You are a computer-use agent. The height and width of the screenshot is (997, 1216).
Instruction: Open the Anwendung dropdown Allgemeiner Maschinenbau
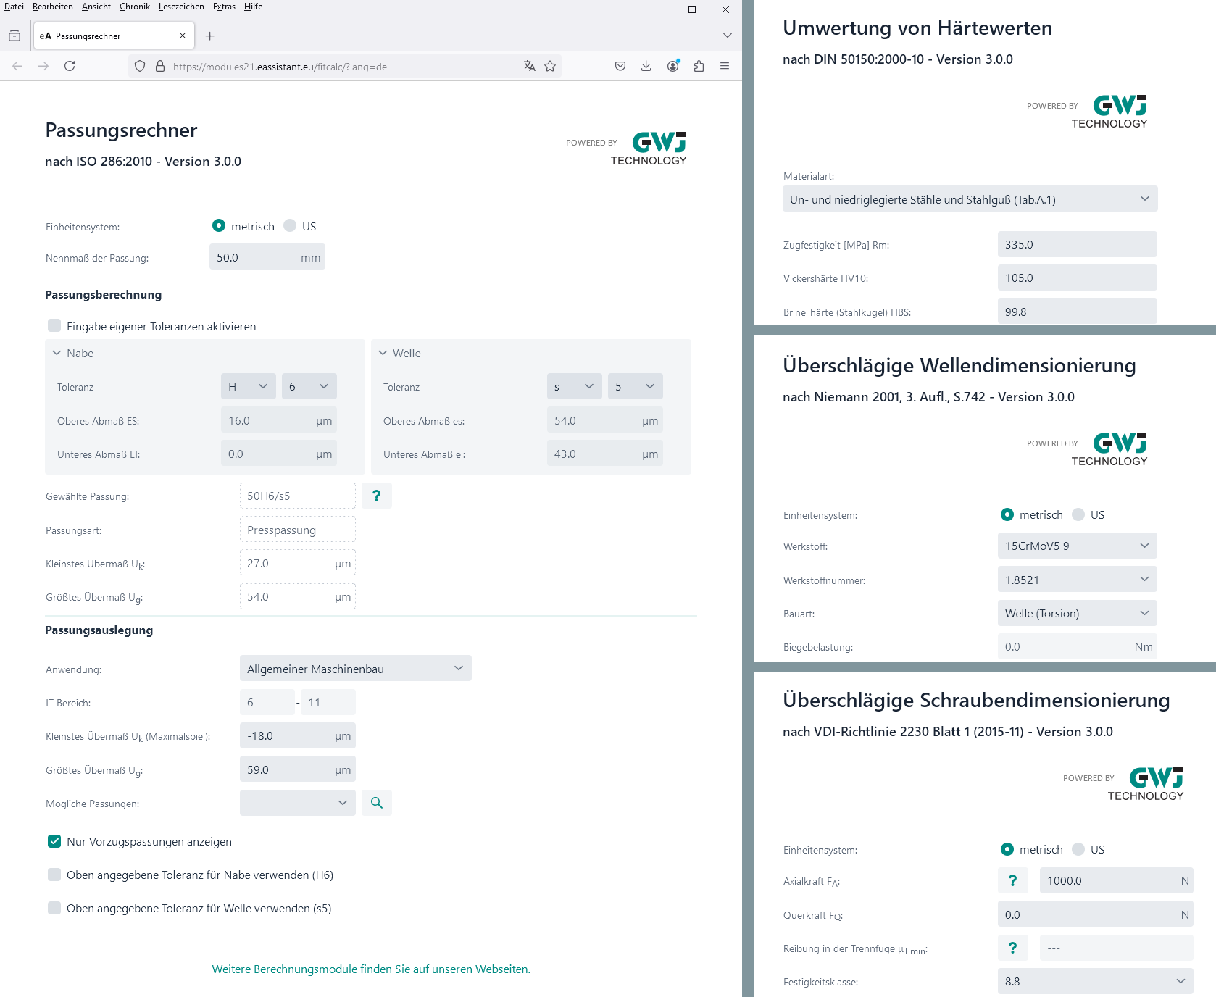pyautogui.click(x=355, y=668)
